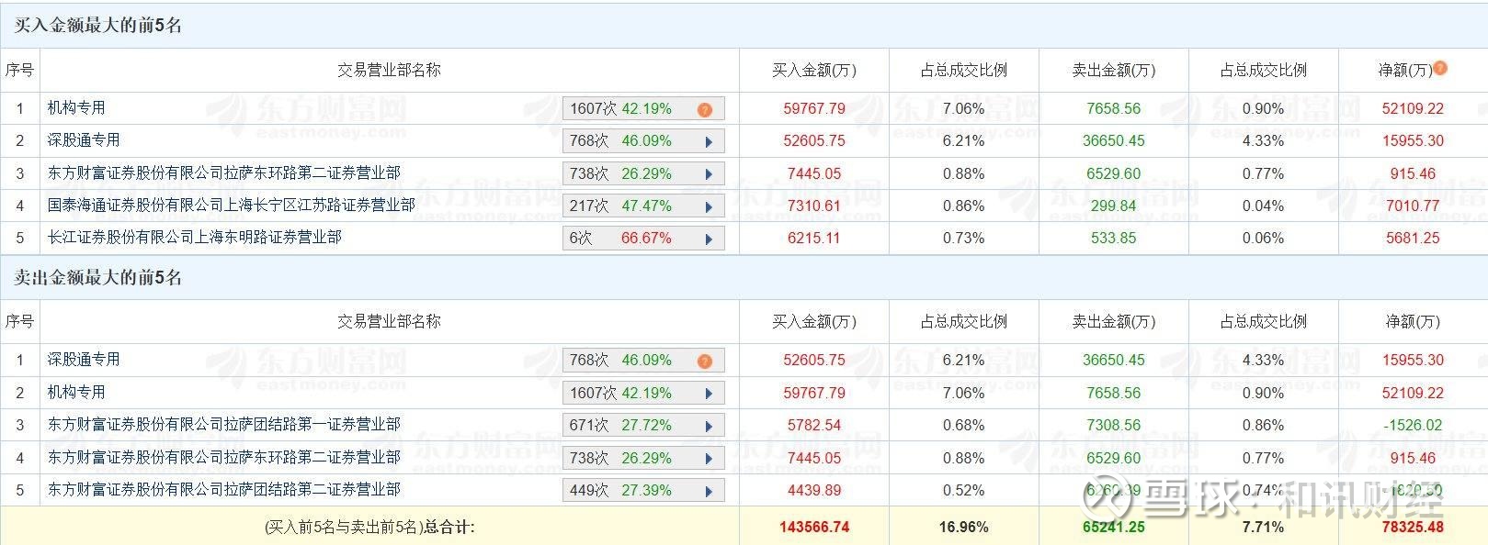Click arrow icon beside 671次 27.72% stat
The width and height of the screenshot is (1488, 545).
tap(709, 427)
